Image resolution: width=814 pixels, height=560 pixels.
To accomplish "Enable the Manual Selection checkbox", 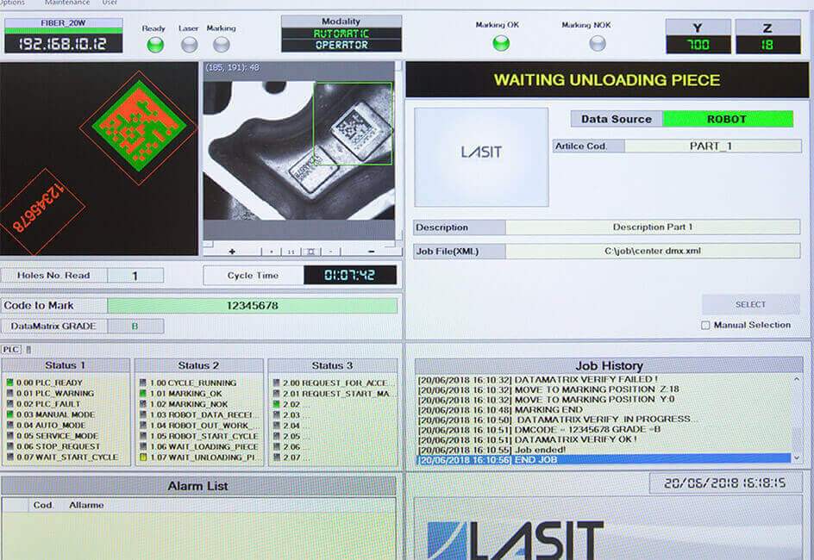I will pos(704,324).
